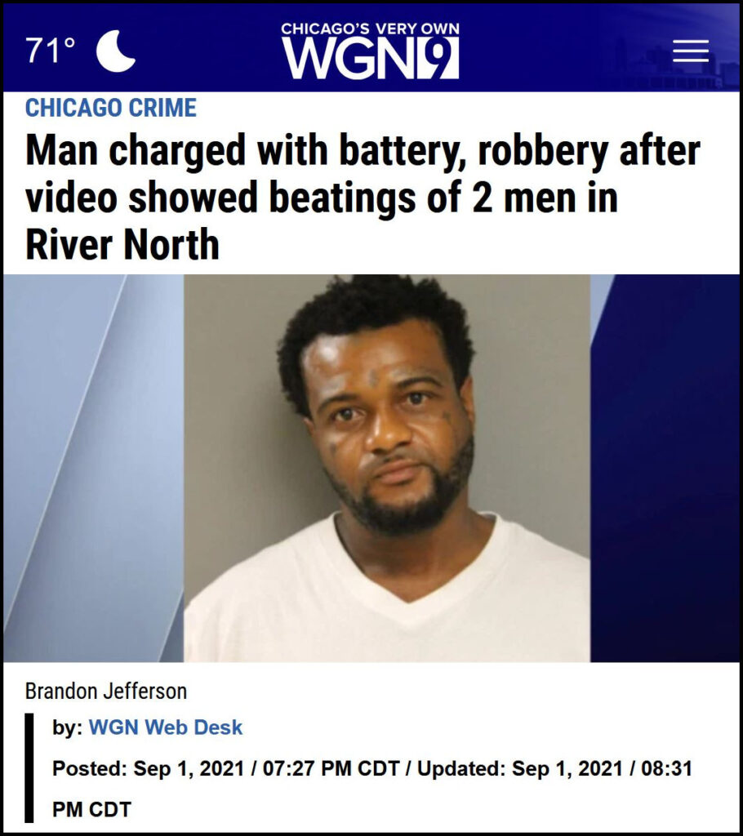Click the black vertical bar beside byline

29,767
